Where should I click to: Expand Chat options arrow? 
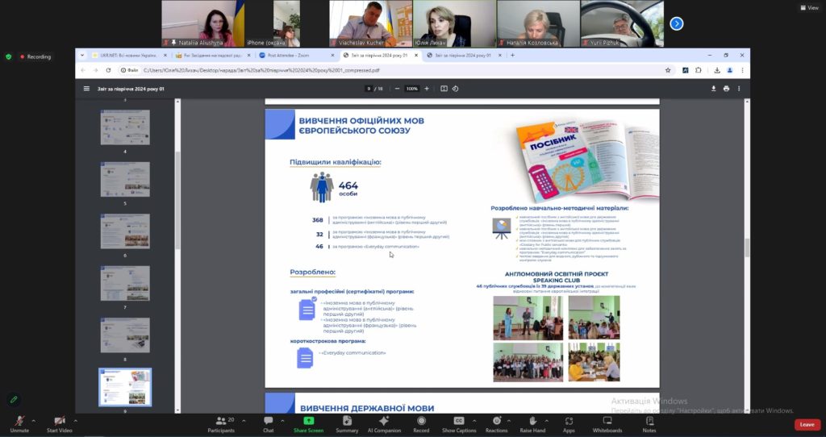282,421
